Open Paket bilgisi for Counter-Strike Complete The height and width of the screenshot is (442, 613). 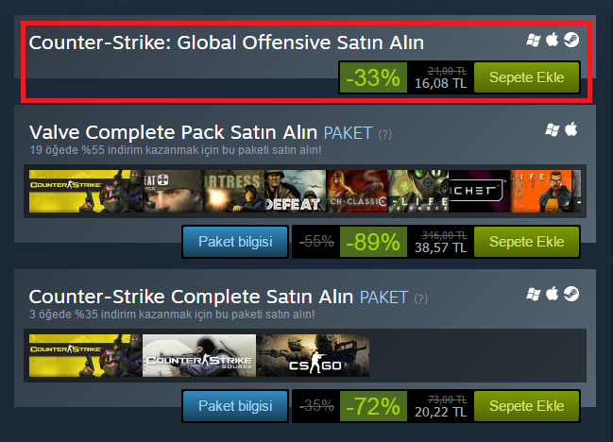click(x=235, y=406)
